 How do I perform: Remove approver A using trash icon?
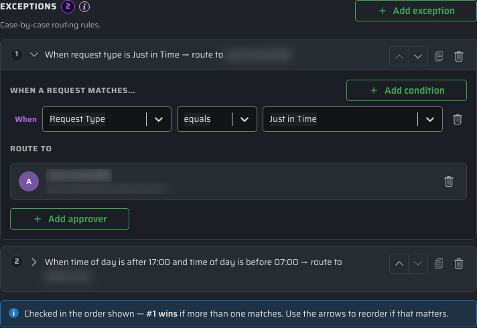[x=449, y=181]
